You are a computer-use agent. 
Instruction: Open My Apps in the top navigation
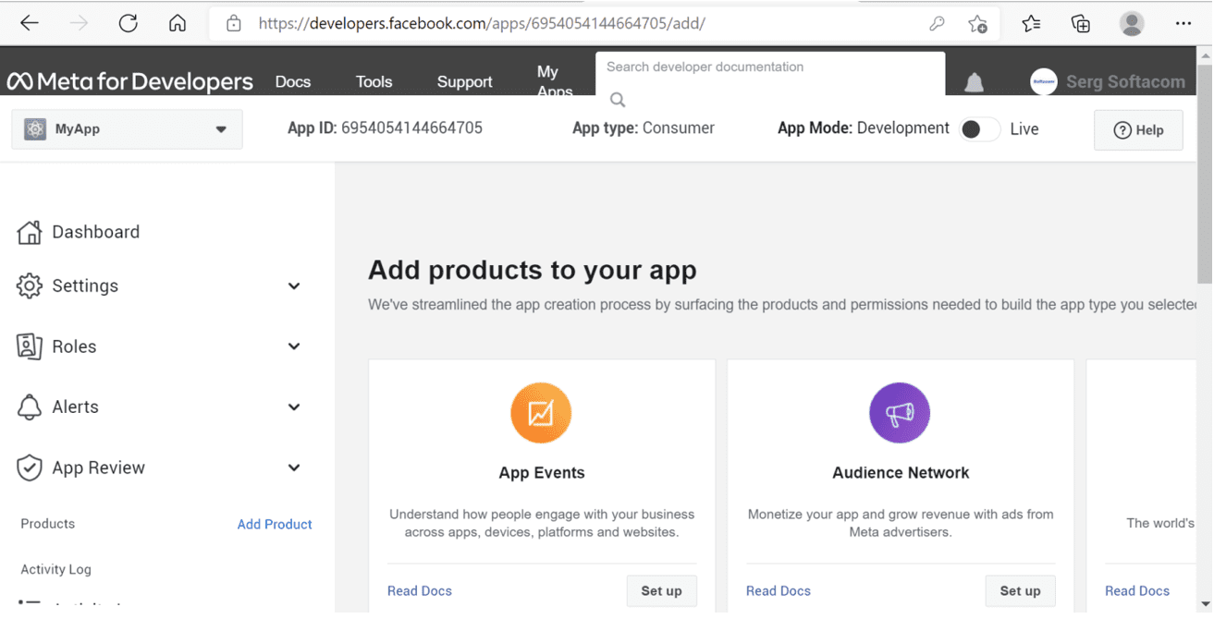point(555,81)
